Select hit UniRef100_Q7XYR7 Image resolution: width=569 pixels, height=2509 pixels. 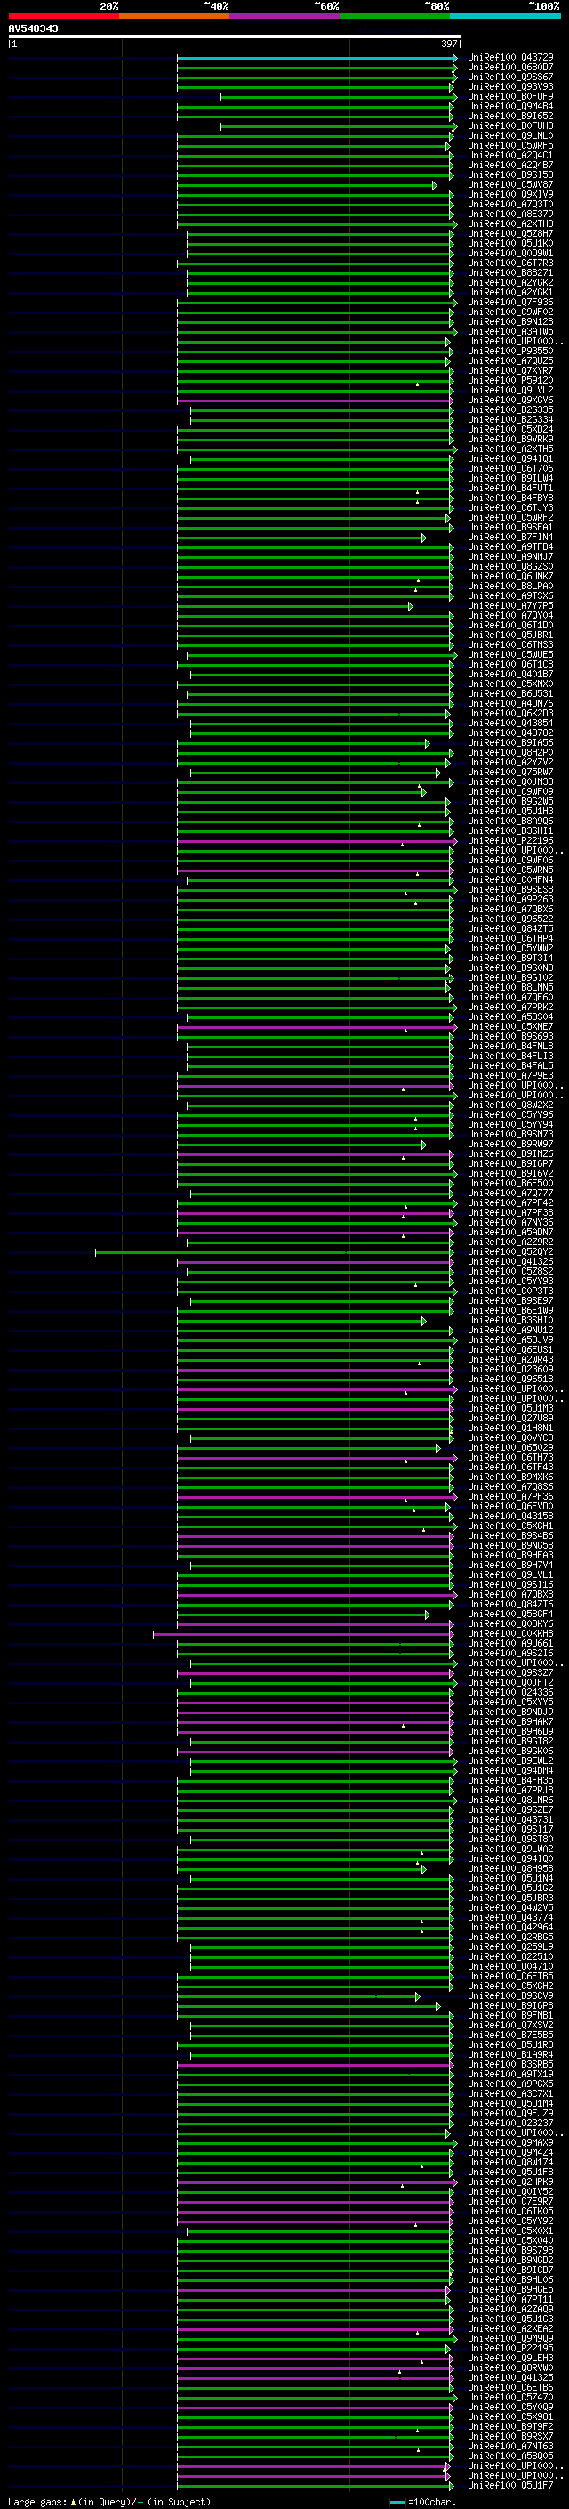click(509, 370)
